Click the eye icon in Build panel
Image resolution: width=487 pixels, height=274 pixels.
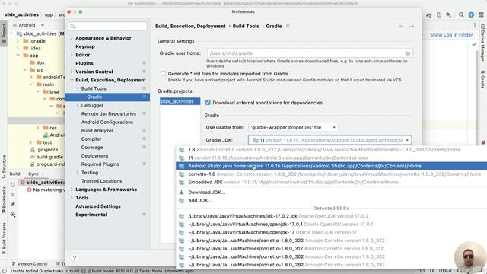[x=13, y=215]
